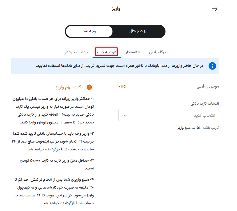Open the پرداخت خودکار tab
This screenshot has height=211, width=237.
(76, 52)
